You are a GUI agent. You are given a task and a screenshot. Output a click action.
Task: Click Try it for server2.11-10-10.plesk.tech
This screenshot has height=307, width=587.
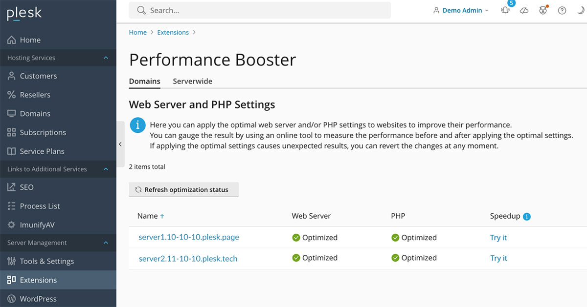498,258
